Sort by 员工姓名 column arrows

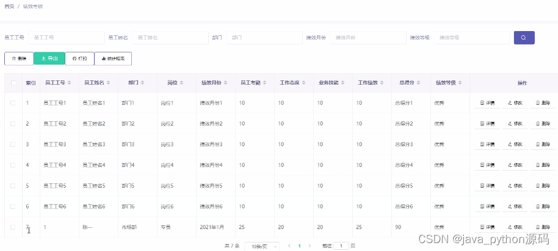pos(109,83)
